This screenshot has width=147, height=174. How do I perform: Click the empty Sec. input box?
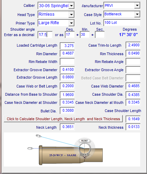100,35
